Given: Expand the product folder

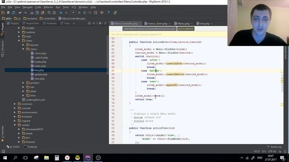Looking at the screenshot, I should point(23,83).
